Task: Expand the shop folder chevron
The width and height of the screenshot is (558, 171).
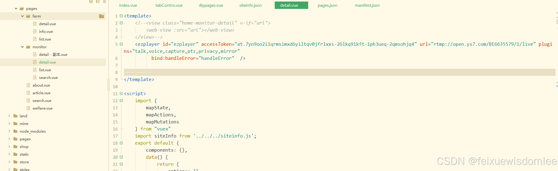Action: point(9,147)
